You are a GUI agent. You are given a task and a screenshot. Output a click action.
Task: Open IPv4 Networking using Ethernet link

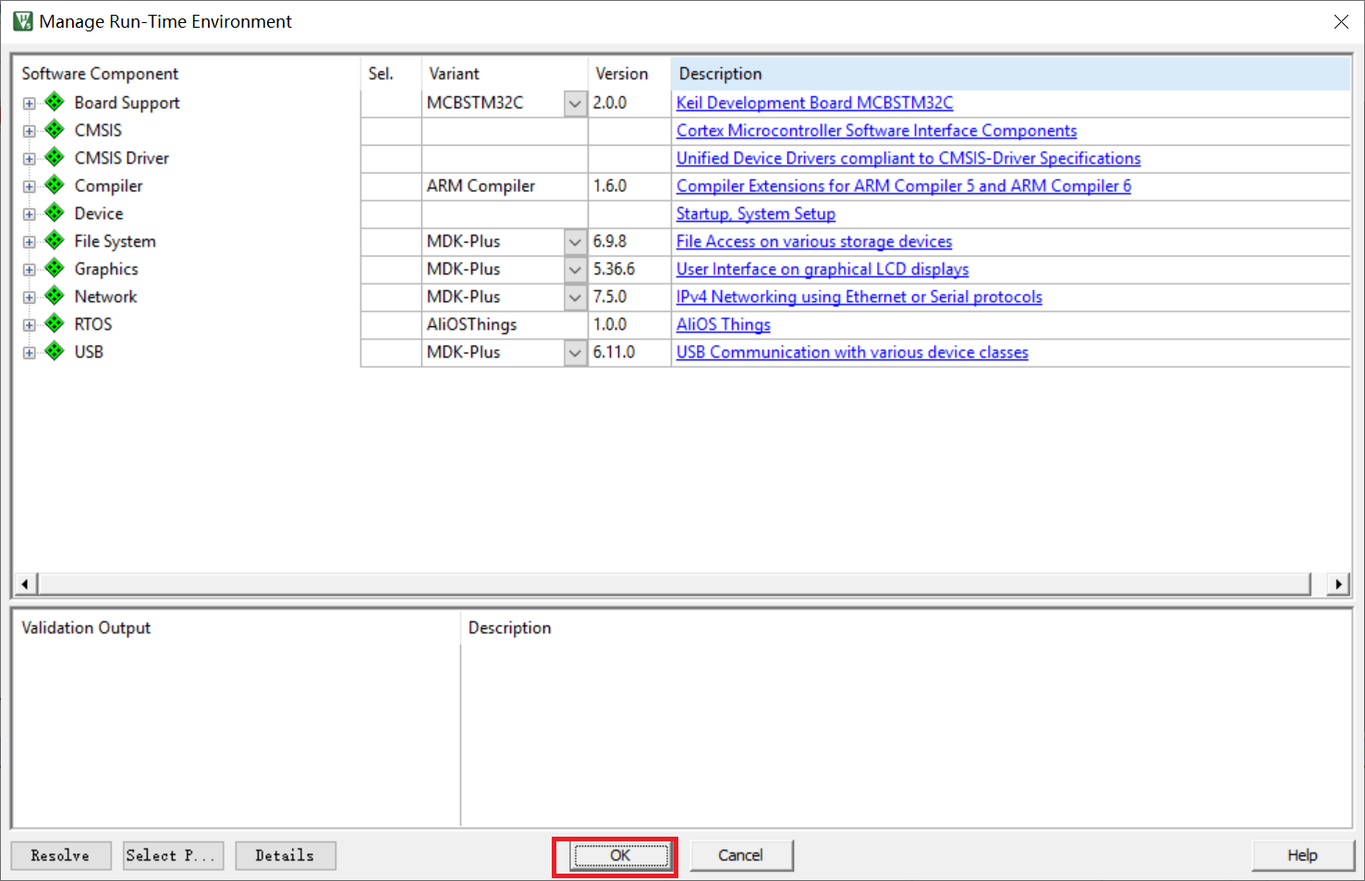coord(859,296)
